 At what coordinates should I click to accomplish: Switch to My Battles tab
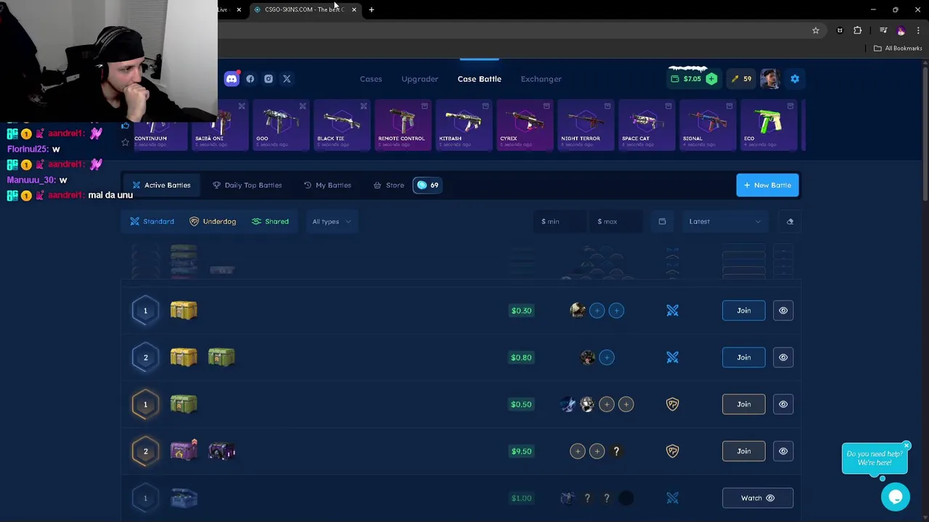tap(327, 185)
